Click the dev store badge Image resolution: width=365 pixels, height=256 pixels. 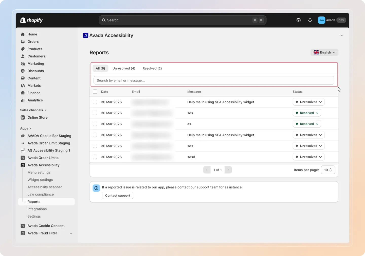pos(341,20)
